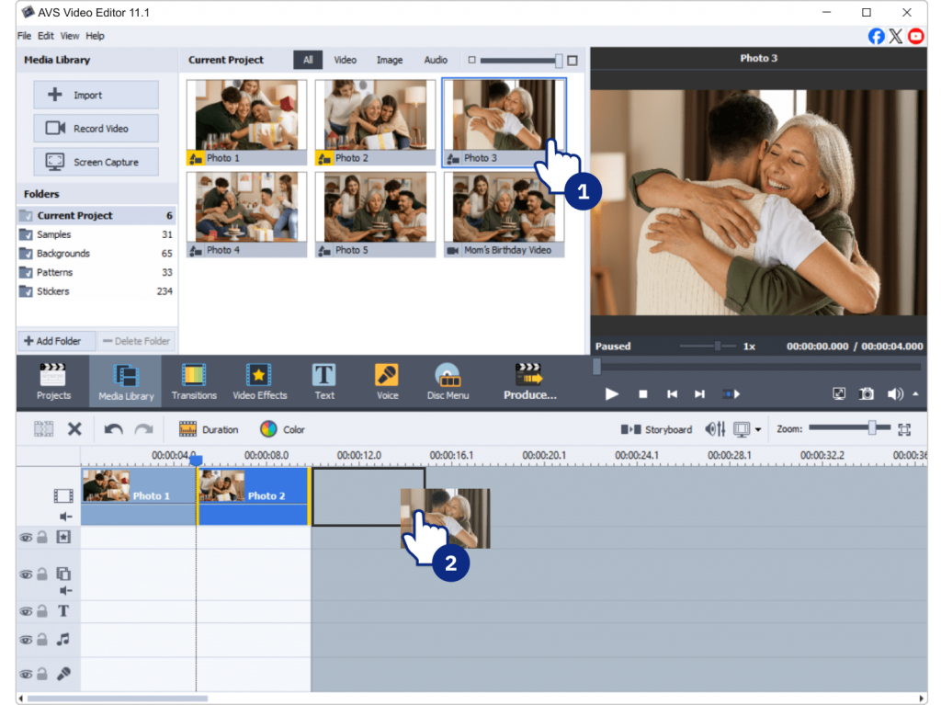
Task: Delete selected clip with X icon
Action: point(75,429)
